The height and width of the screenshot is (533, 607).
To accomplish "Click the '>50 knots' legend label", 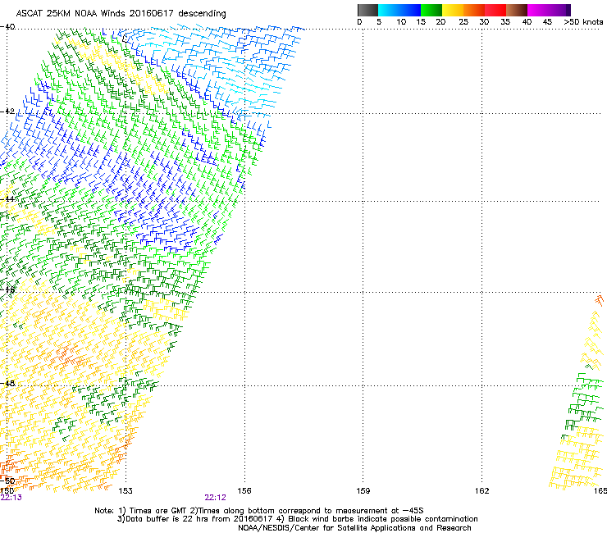I will point(583,22).
